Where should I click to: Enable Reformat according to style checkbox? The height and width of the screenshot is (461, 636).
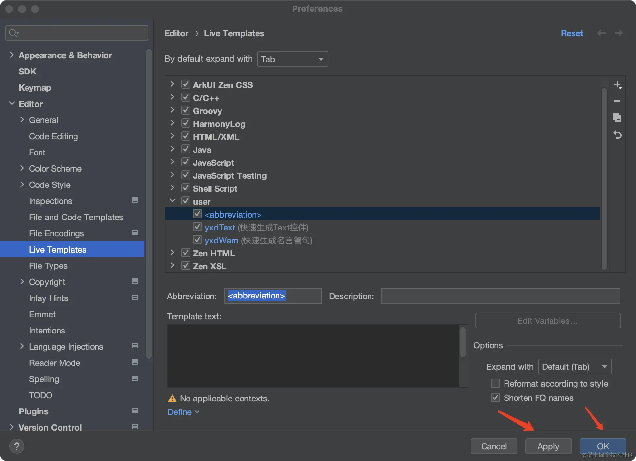495,384
